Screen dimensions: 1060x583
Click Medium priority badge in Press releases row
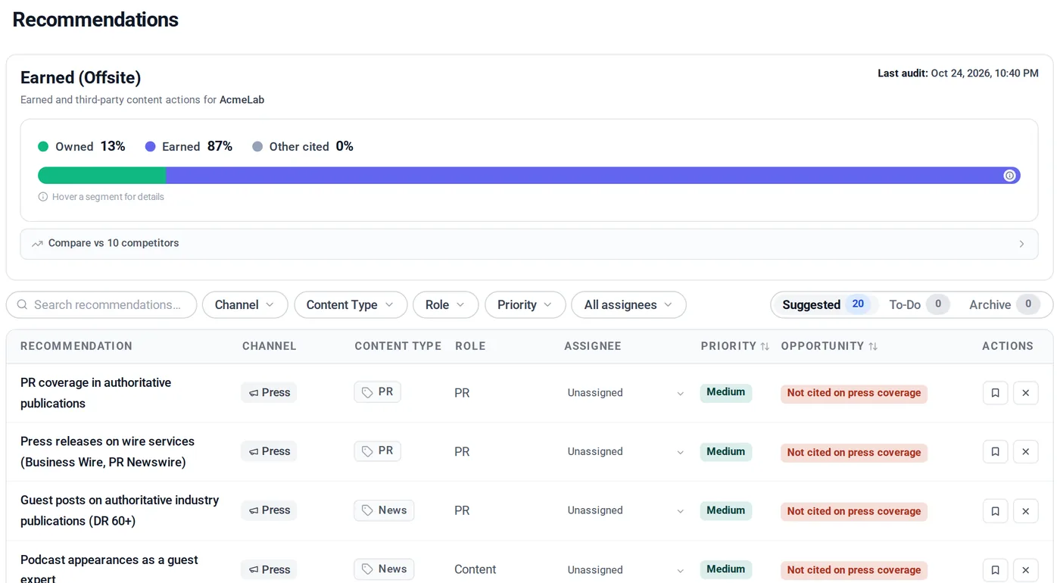(x=726, y=452)
